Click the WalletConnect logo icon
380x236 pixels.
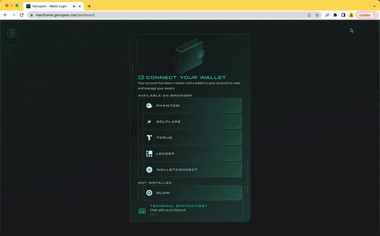click(x=149, y=170)
